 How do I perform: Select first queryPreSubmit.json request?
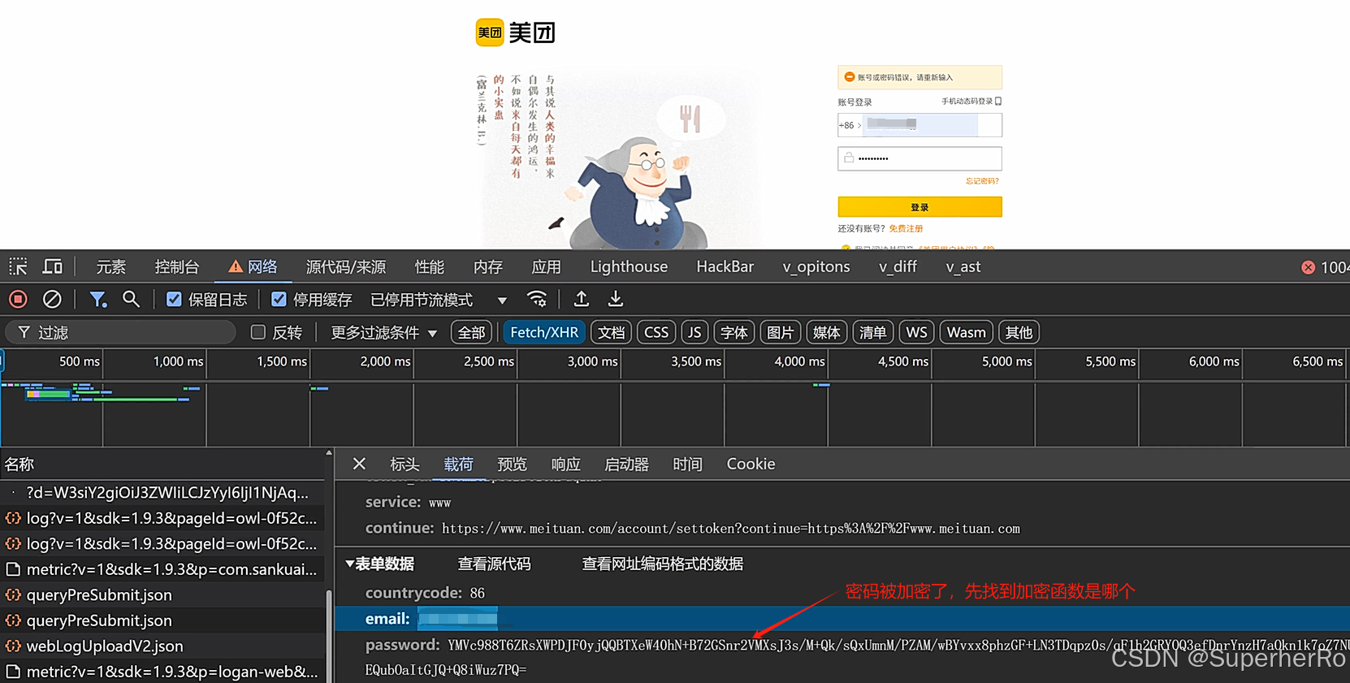click(162, 594)
